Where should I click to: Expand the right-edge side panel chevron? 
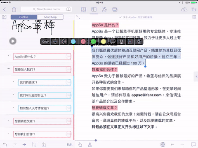pyautogui.click(x=196, y=76)
